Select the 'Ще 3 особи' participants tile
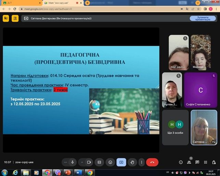Viewport: 220px width, 176px height. point(175,127)
